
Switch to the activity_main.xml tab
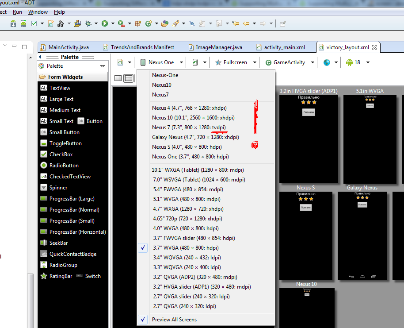(x=282, y=47)
